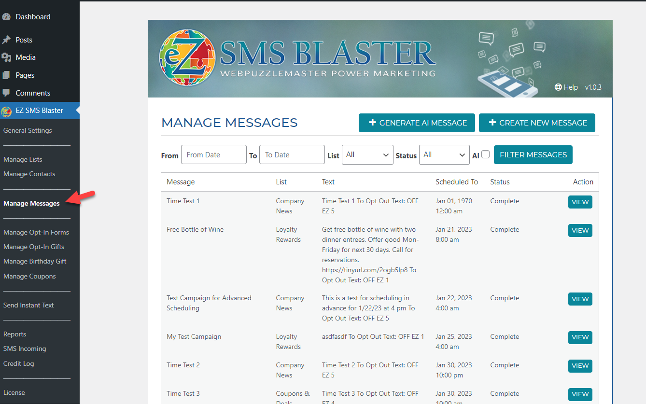Click the eZ puzzle globe logo
646x404 pixels.
coord(187,58)
